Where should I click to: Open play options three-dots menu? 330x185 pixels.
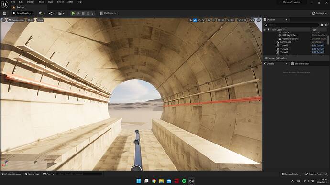point(93,13)
